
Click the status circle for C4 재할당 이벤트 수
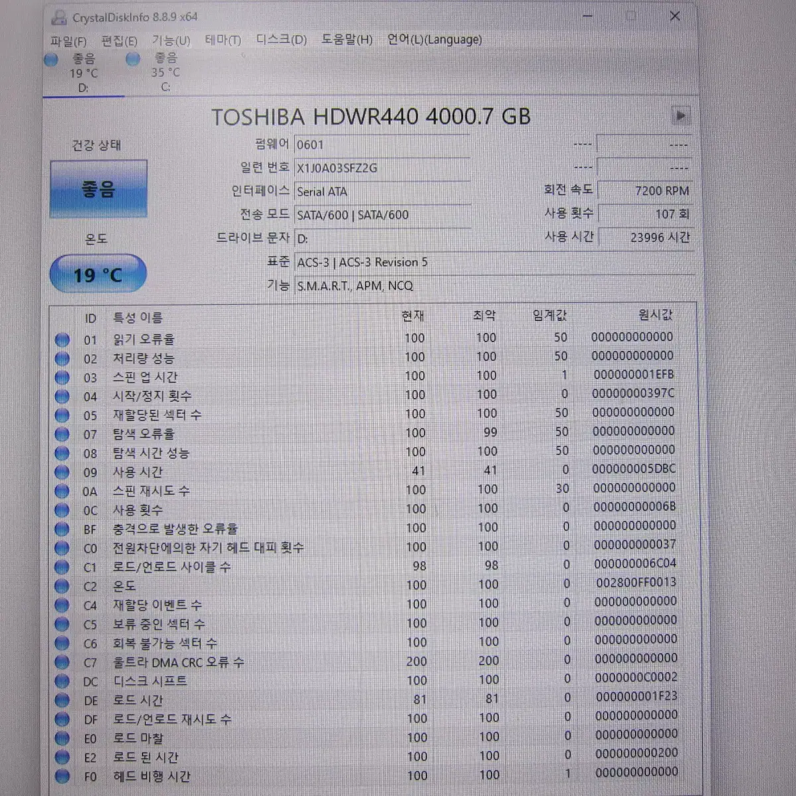point(62,606)
